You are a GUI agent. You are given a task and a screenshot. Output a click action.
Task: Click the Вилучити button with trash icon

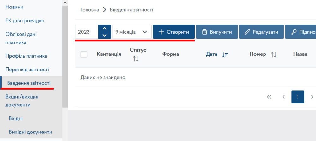[217, 32]
